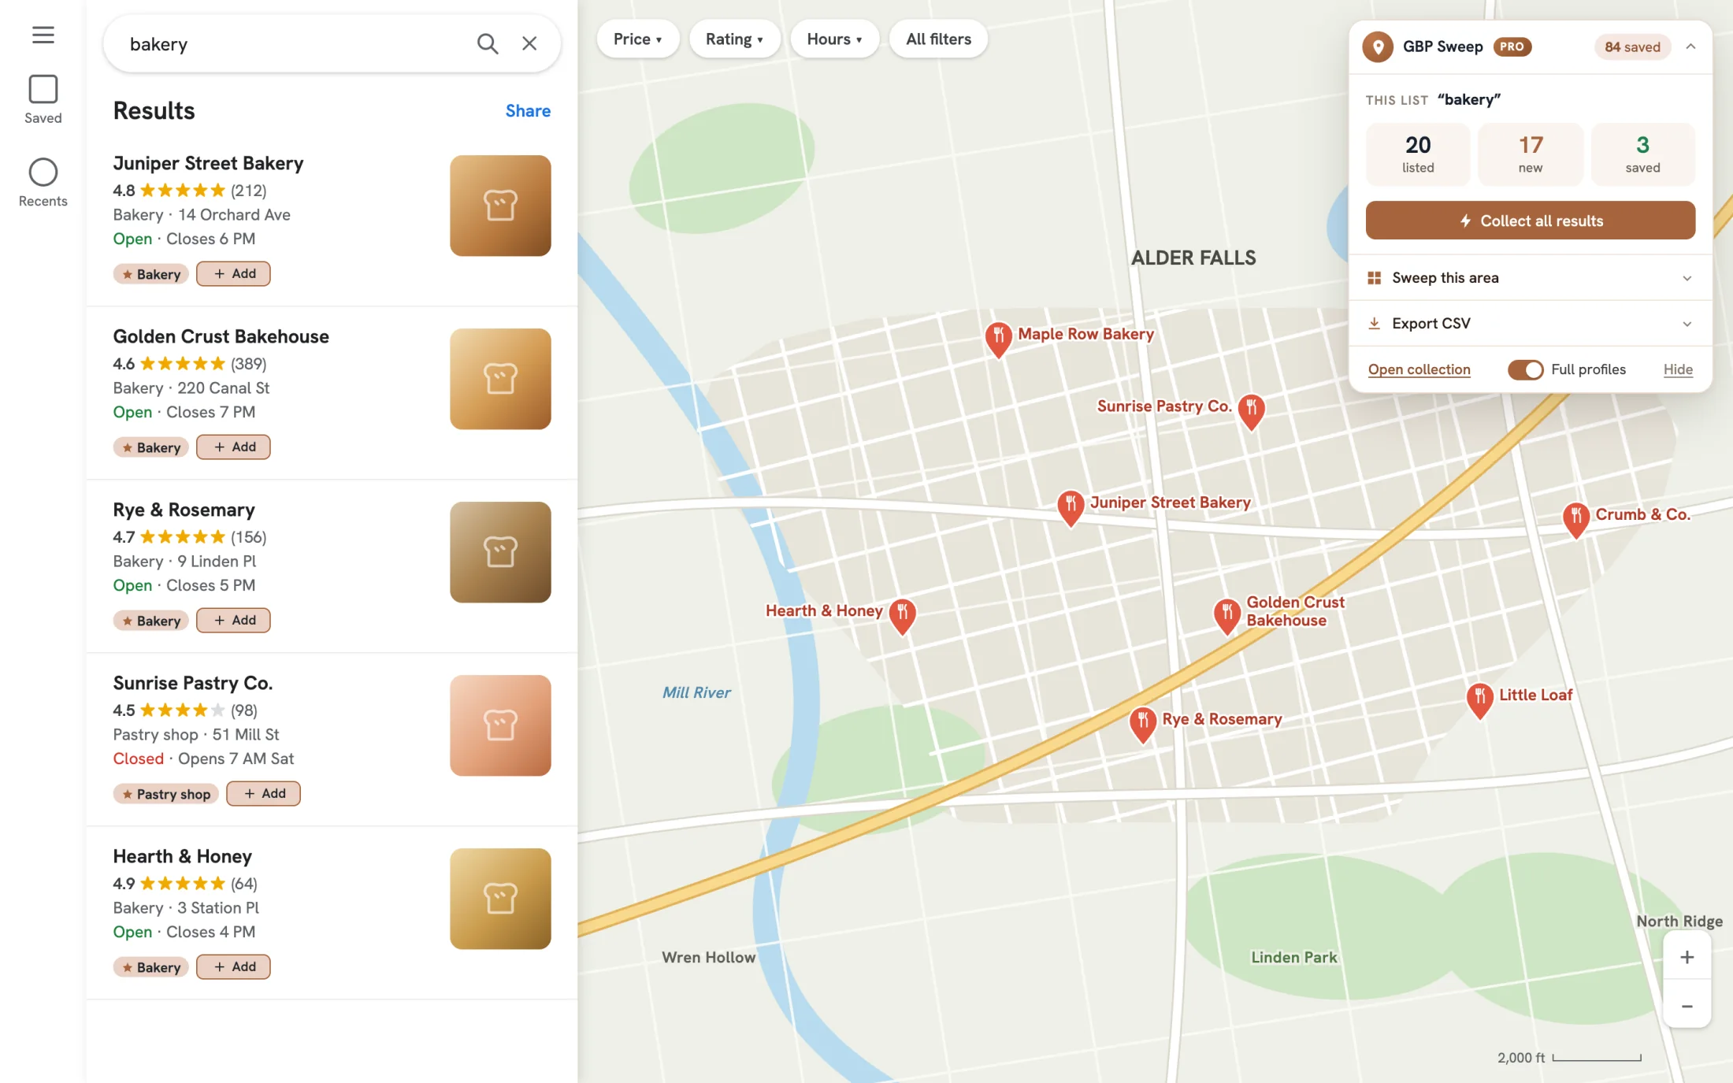
Task: Zoom in on the map
Action: point(1687,957)
